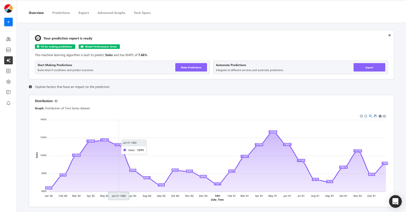The height and width of the screenshot is (212, 406).
Task: Click the 1961 x-axis year label
Action: point(217,196)
